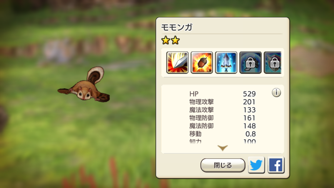334x188 pixels.
Task: Click the モモンガ name title
Action: [177, 27]
